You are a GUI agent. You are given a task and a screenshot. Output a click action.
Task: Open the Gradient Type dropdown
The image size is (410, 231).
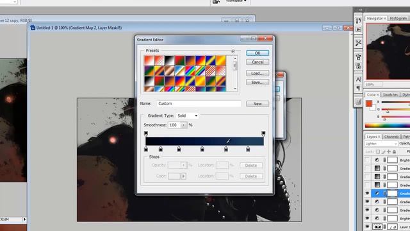(x=187, y=116)
